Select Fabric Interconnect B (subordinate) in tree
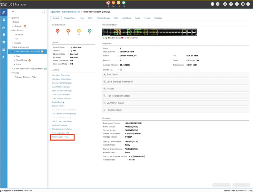Viewport: 253px width, 192px height. point(29,69)
